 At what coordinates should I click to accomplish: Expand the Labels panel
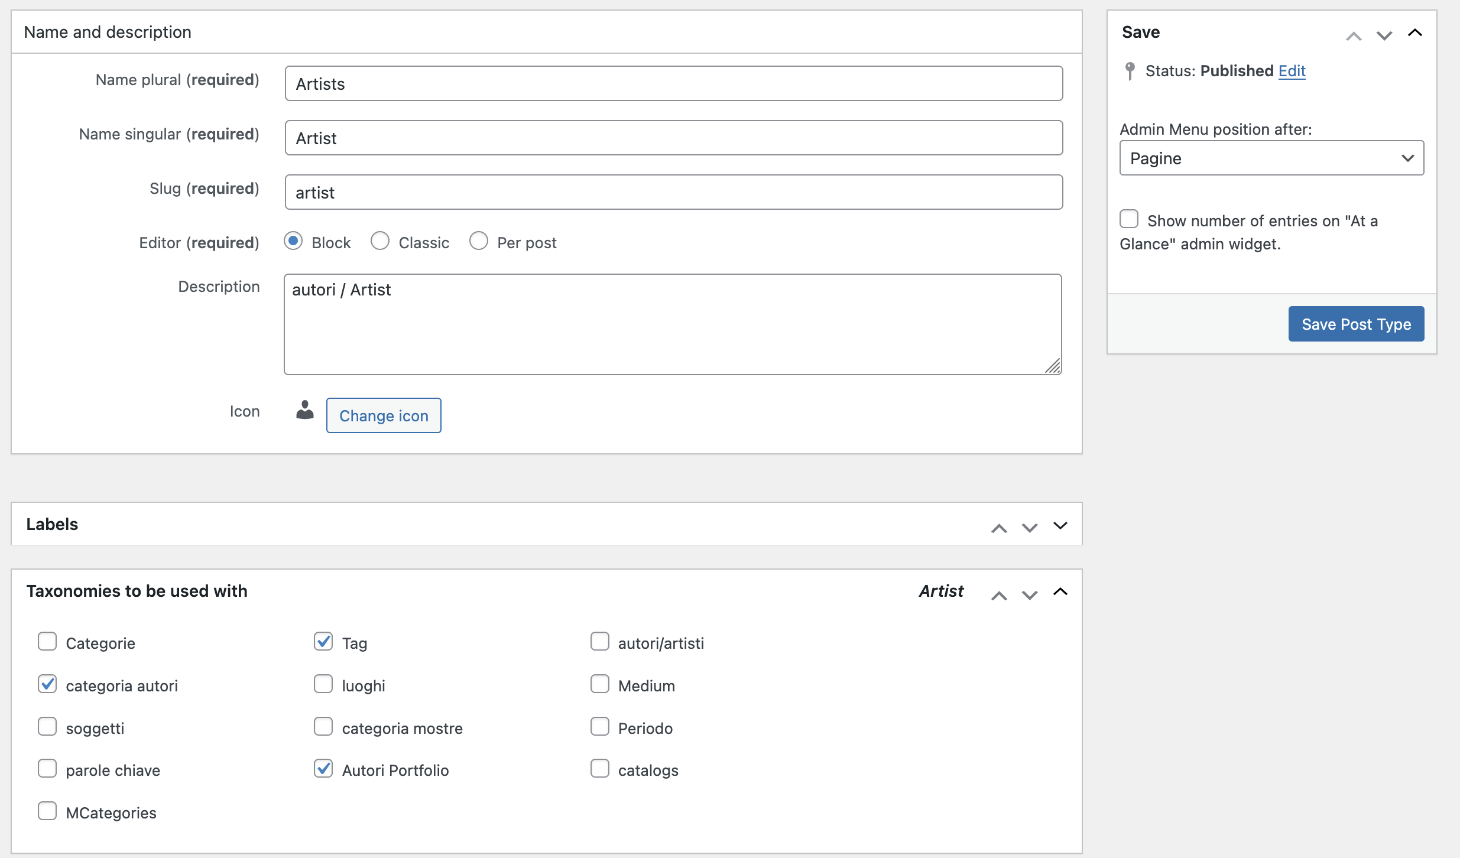[1060, 525]
